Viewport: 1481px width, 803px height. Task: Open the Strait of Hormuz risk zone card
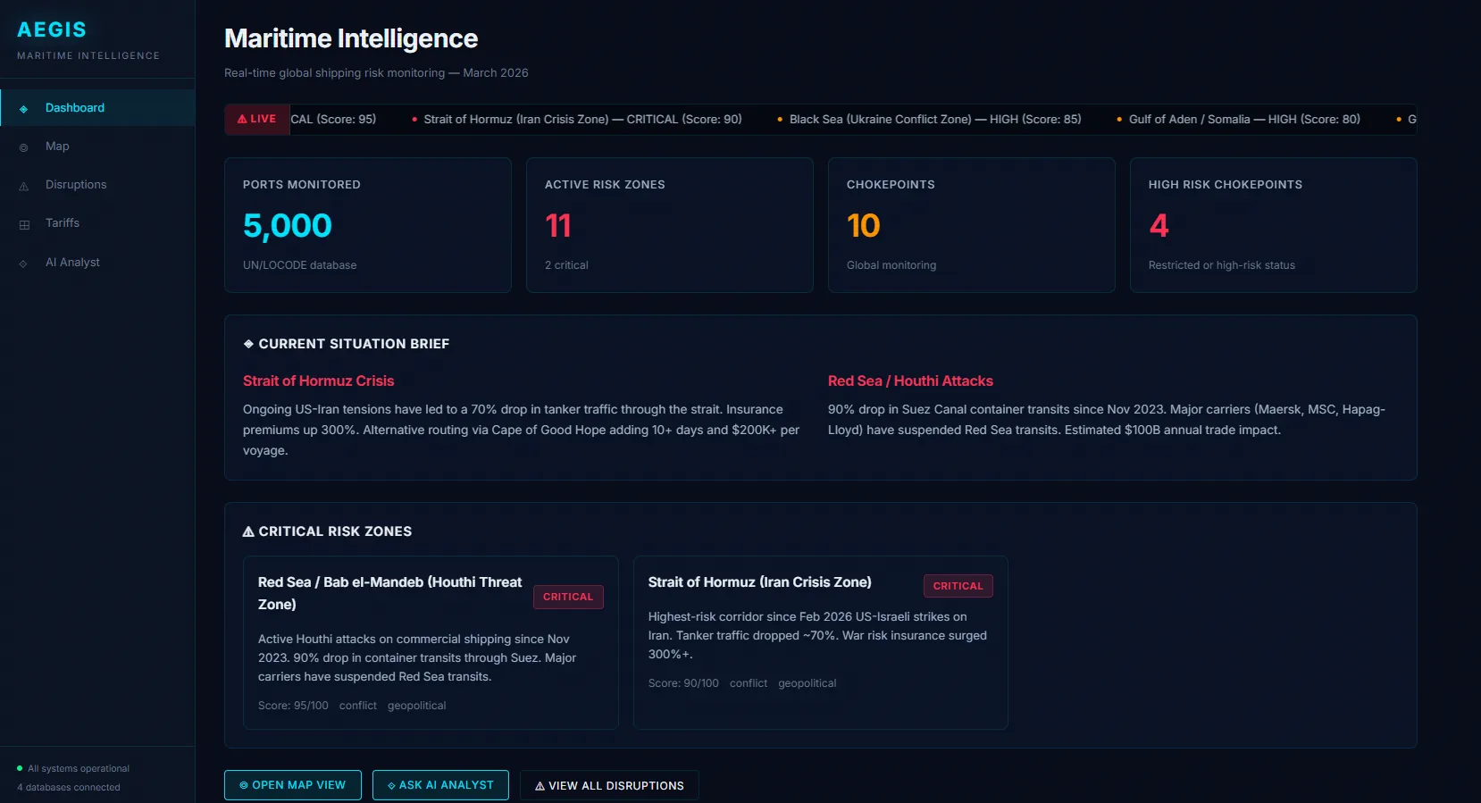pyautogui.click(x=821, y=643)
